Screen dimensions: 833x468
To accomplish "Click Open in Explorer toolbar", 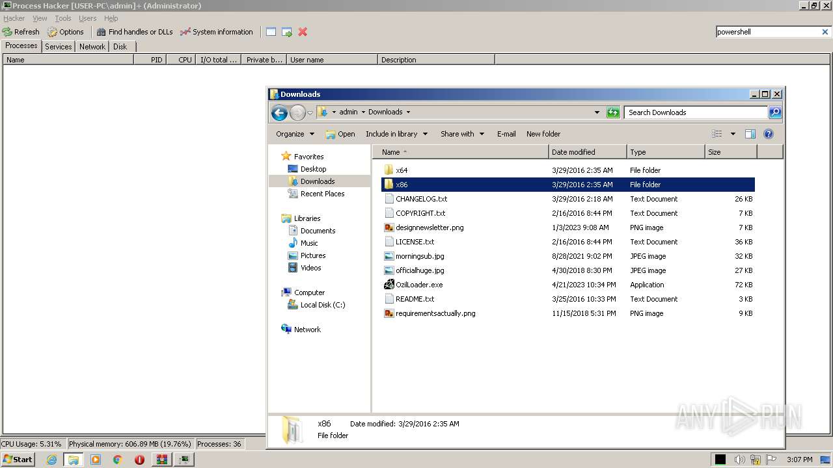I will (x=340, y=134).
